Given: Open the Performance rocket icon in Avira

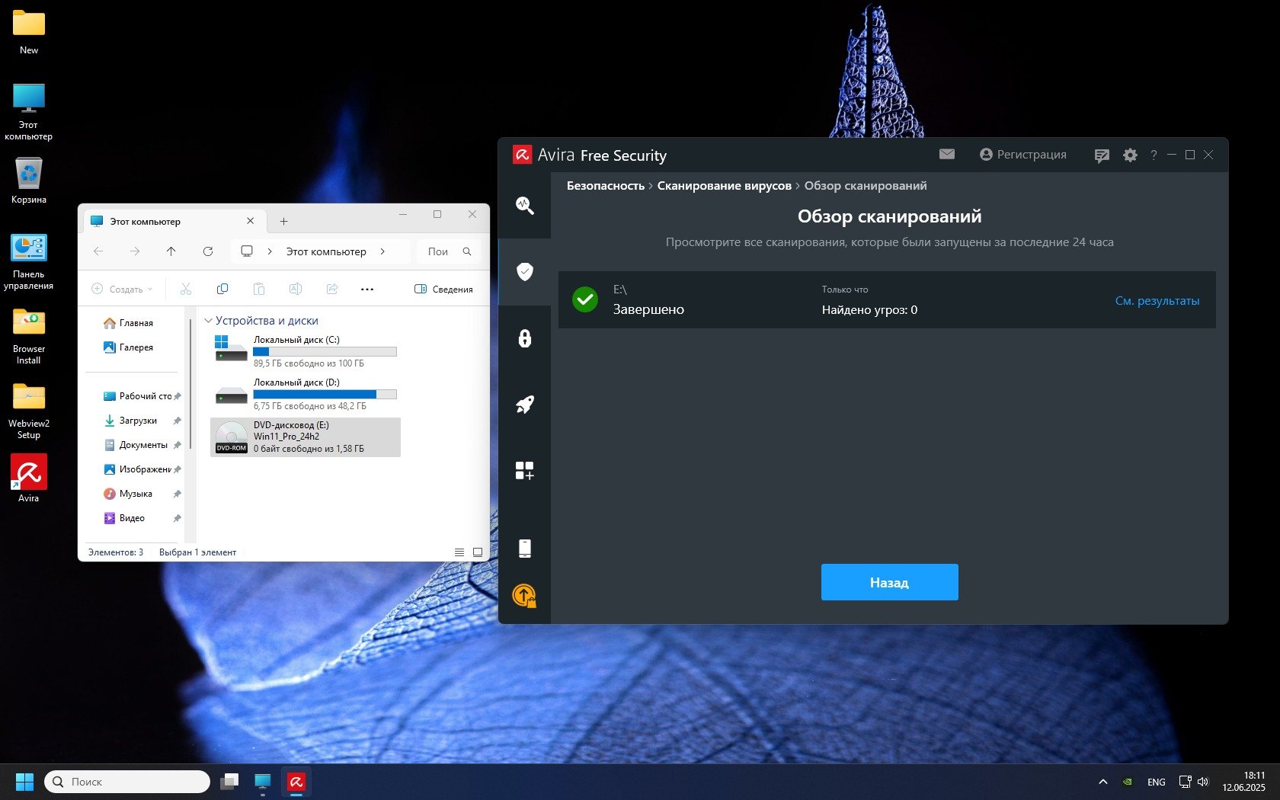Looking at the screenshot, I should point(524,405).
